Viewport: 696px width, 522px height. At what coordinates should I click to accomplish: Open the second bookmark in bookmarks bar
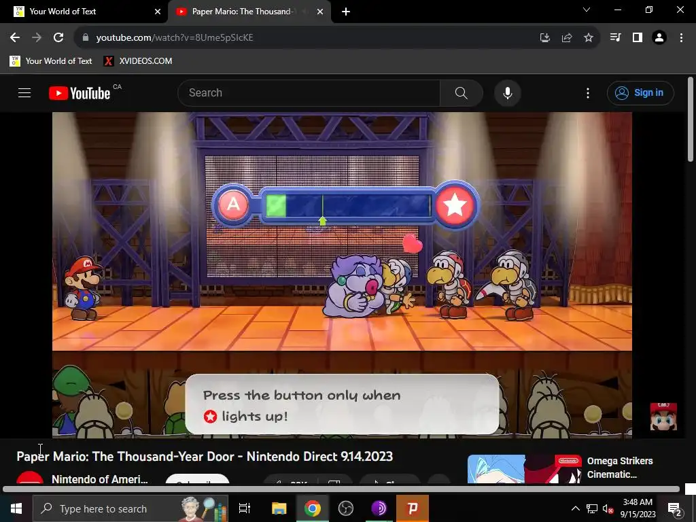(137, 60)
